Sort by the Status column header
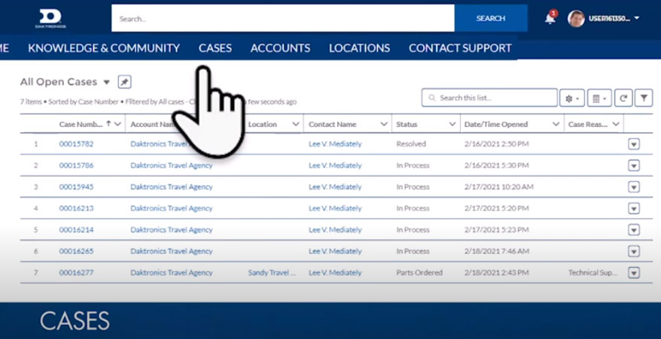 (407, 124)
